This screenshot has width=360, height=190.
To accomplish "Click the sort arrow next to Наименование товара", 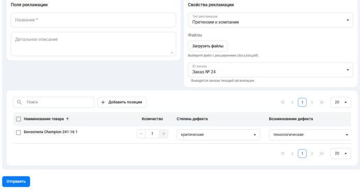I will (67, 119).
